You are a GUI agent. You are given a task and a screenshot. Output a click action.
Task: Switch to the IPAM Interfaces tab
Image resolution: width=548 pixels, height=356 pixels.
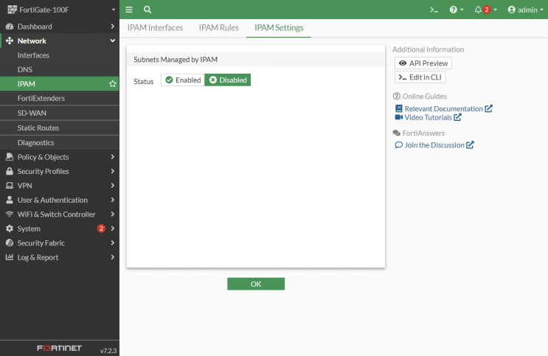pyautogui.click(x=155, y=27)
